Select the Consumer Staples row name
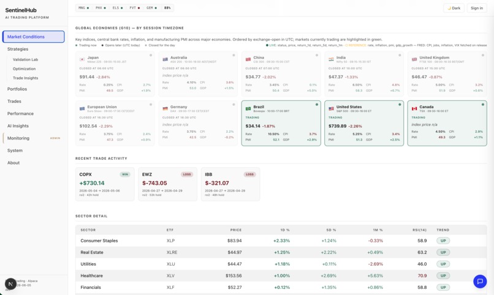Viewport: 494px width, 295px height. point(99,241)
